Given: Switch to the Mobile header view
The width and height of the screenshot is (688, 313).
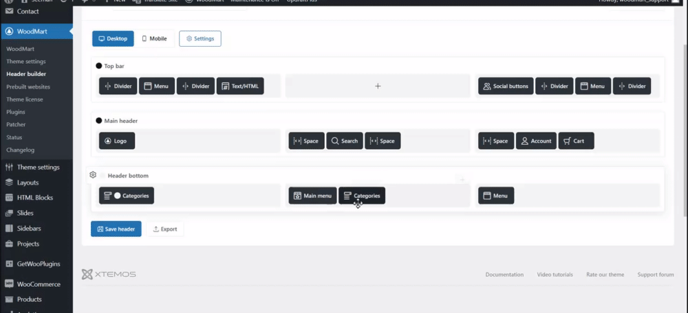Looking at the screenshot, I should [154, 38].
